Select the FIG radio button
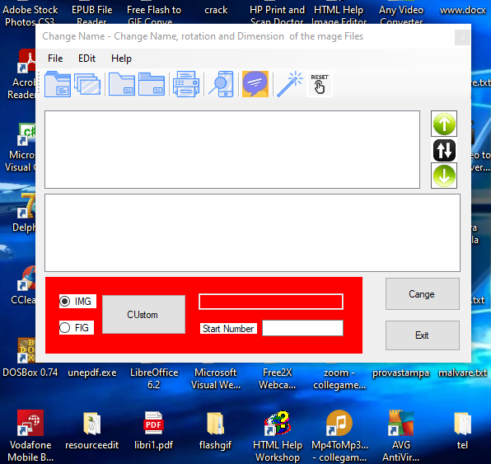Image resolution: width=491 pixels, height=464 pixels. click(65, 328)
